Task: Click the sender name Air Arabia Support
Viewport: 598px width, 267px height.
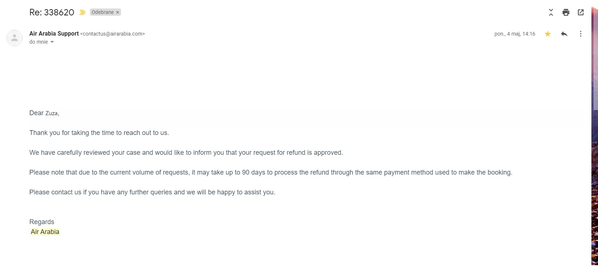Action: coord(54,33)
